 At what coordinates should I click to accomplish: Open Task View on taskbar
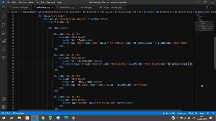click(x=11, y=118)
